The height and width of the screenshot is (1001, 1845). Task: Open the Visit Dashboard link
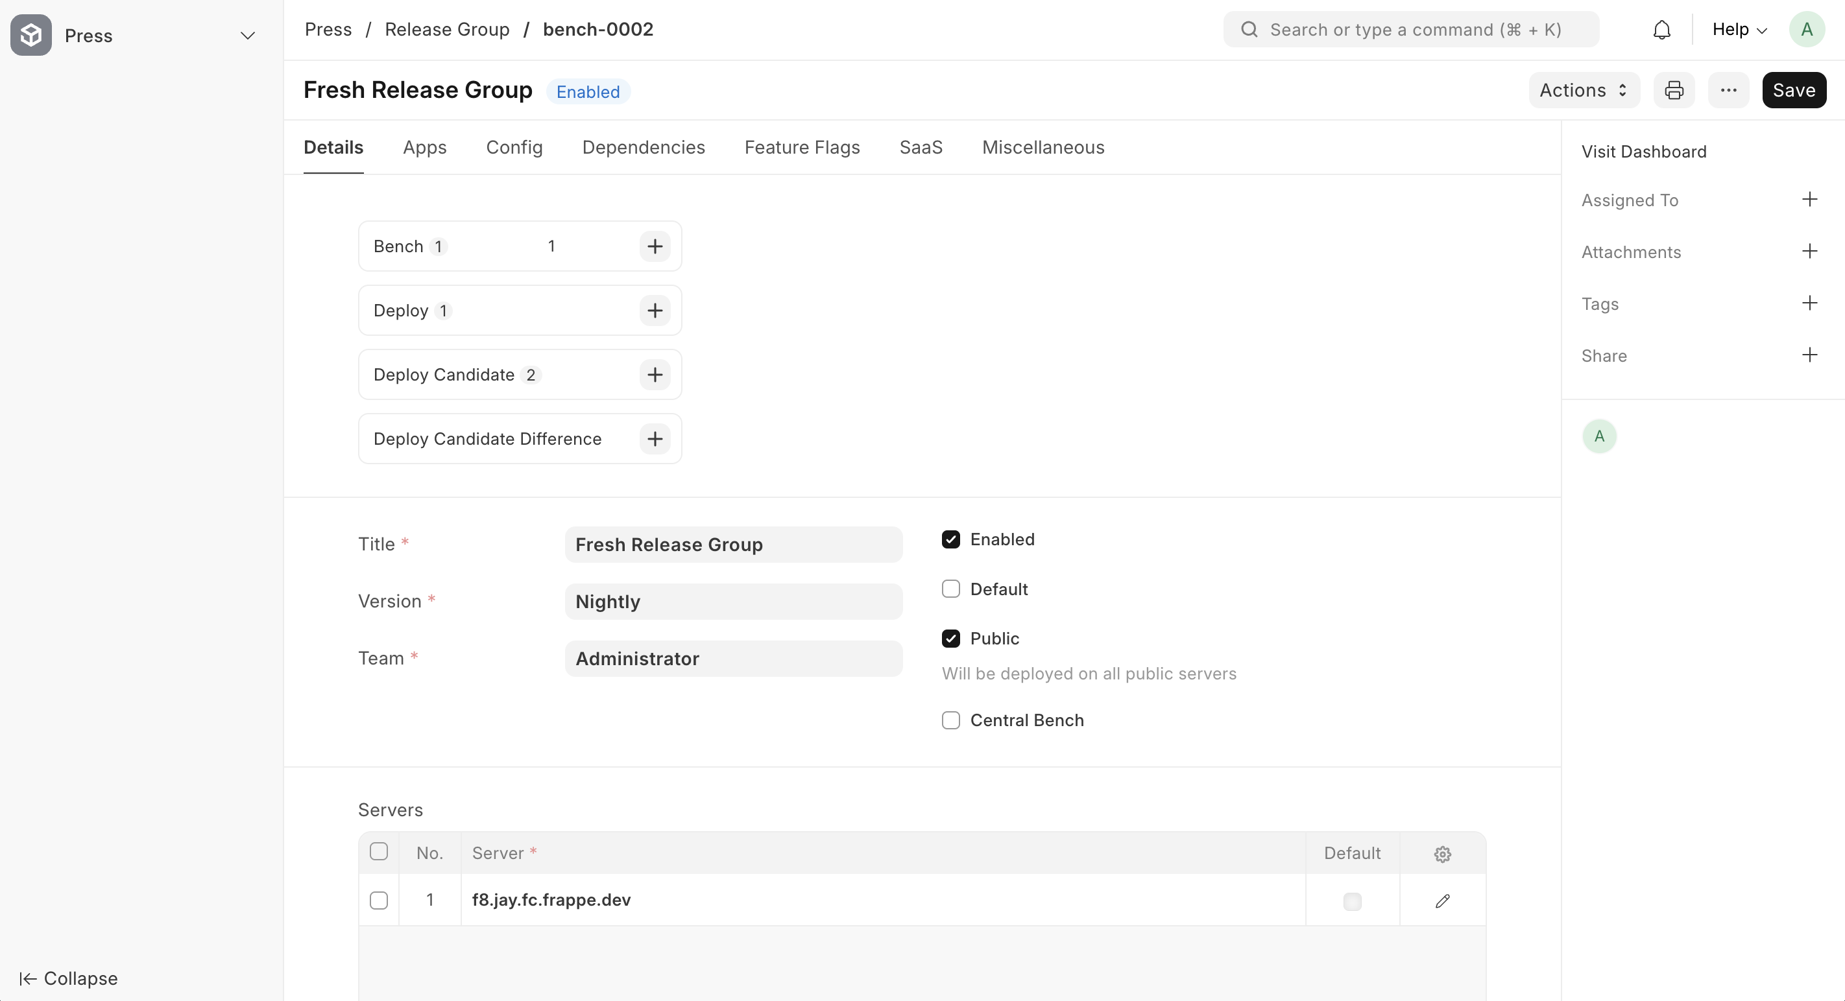click(1644, 152)
